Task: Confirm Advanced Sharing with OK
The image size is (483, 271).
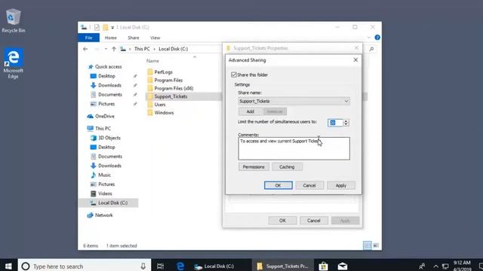Action: (278, 185)
